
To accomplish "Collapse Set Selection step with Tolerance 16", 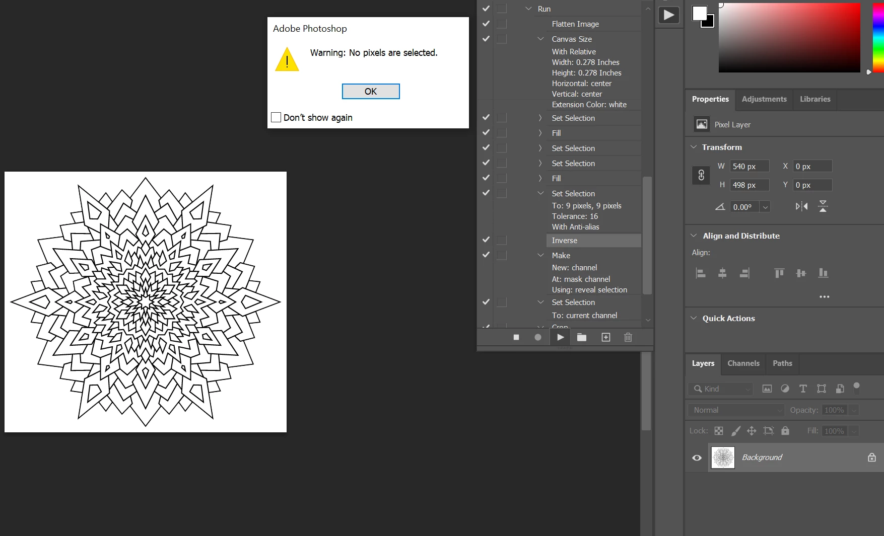I will coord(540,193).
